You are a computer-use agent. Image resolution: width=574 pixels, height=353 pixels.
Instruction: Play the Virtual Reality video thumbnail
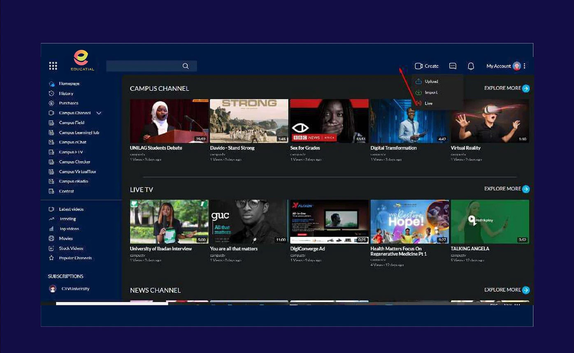click(490, 121)
